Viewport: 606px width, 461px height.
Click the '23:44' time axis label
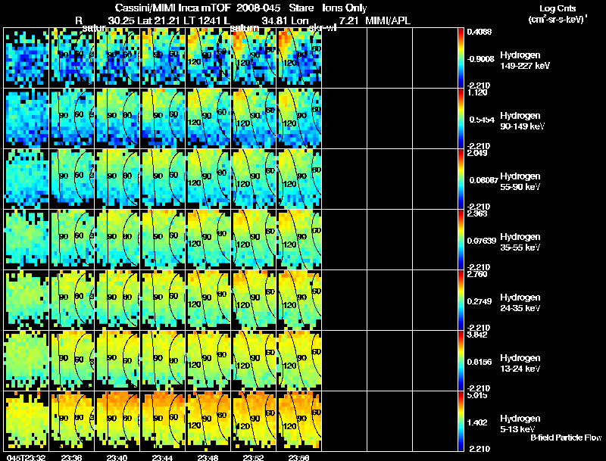162,458
